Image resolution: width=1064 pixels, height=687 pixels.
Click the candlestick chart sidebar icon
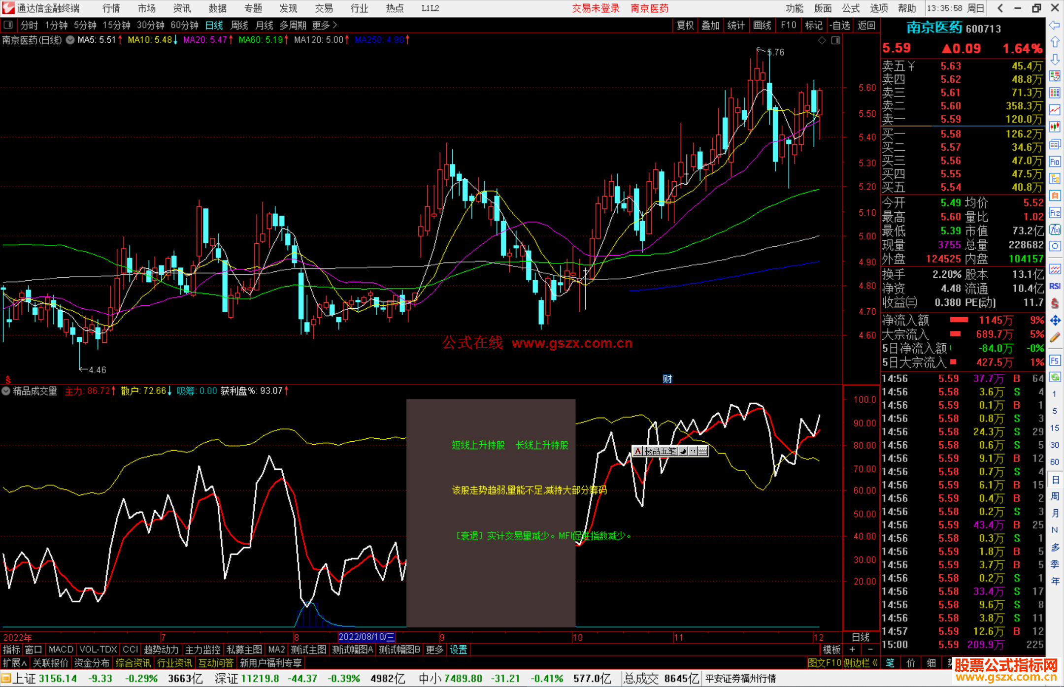1055,127
